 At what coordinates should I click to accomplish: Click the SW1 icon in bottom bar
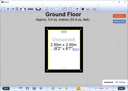click(34, 88)
